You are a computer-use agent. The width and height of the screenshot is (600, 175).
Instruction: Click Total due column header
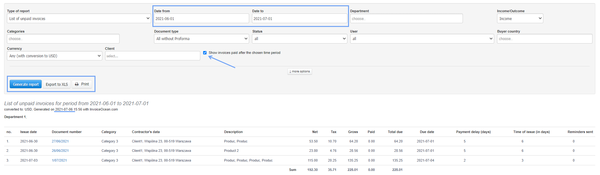(395, 132)
